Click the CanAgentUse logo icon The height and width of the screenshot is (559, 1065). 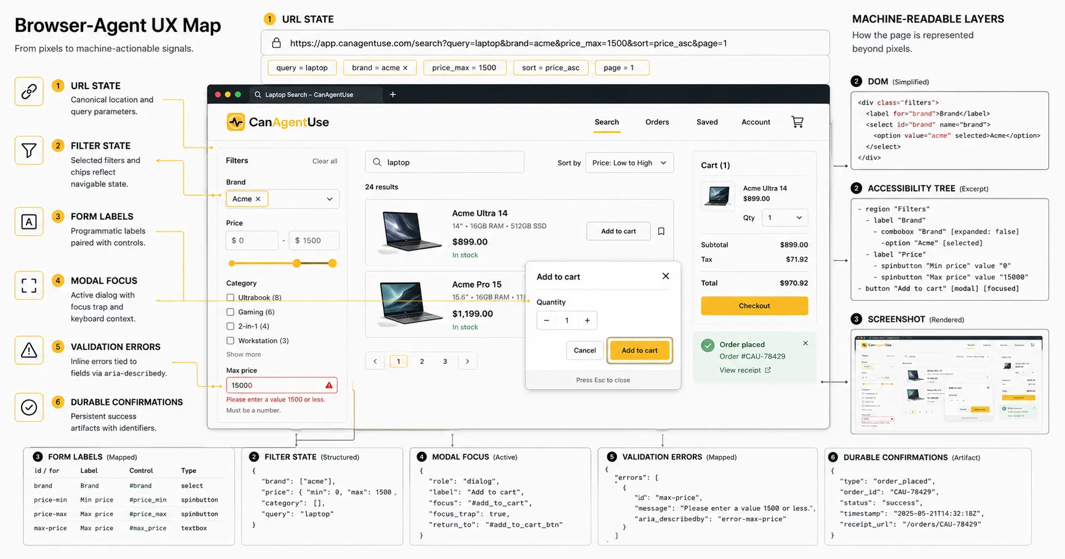(236, 122)
